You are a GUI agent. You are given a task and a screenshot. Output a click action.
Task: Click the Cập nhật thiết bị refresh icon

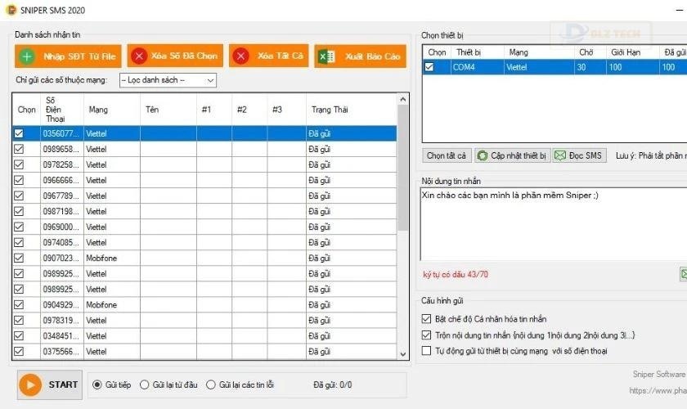click(x=483, y=155)
